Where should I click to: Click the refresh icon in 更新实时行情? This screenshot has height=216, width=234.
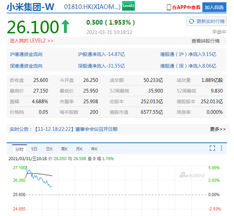(x=191, y=21)
